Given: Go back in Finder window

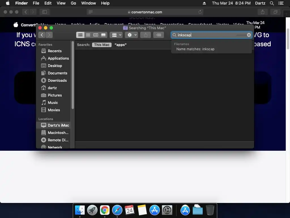Looking at the screenshot, I should pyautogui.click(x=42, y=35).
